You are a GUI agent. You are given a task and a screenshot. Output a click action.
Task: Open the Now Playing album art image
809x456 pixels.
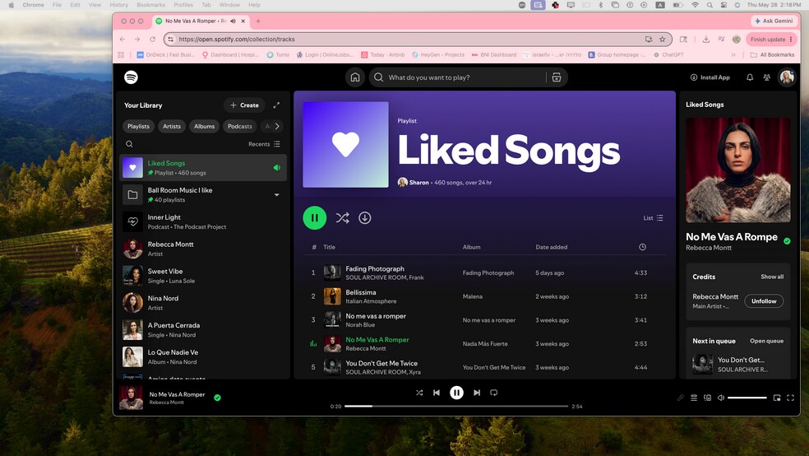pos(737,170)
